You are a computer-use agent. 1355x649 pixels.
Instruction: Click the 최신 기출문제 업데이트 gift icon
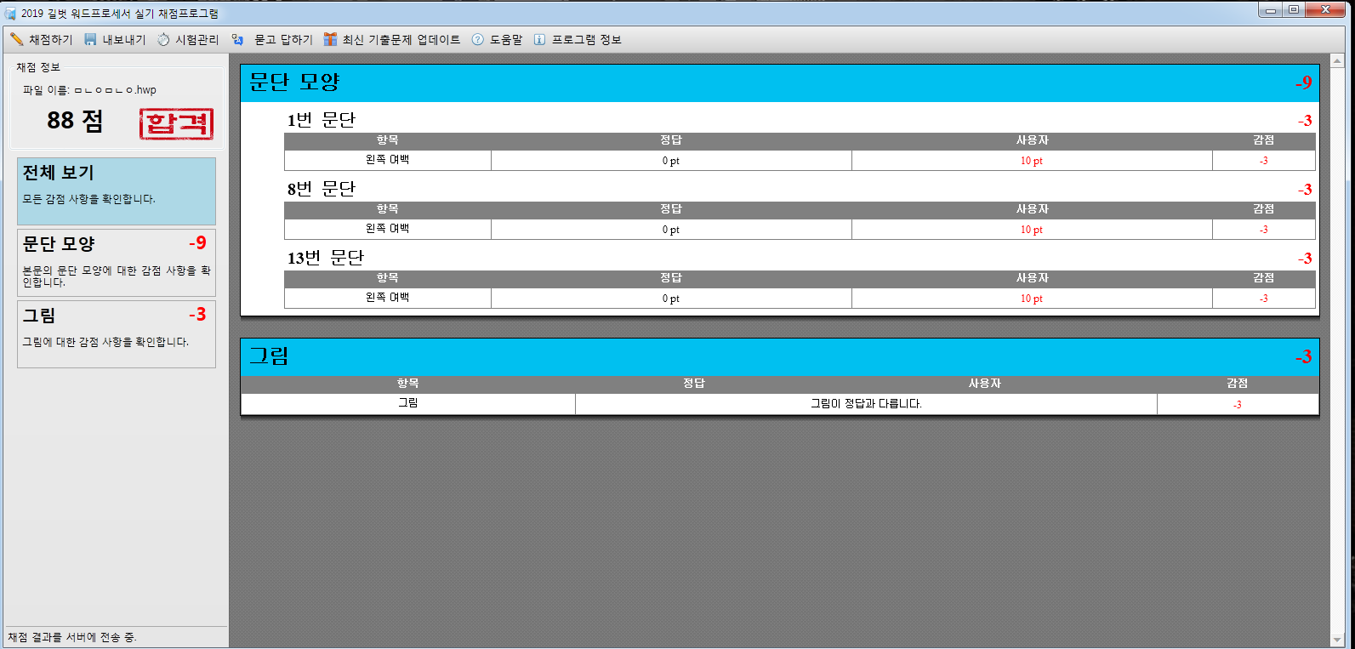tap(330, 39)
